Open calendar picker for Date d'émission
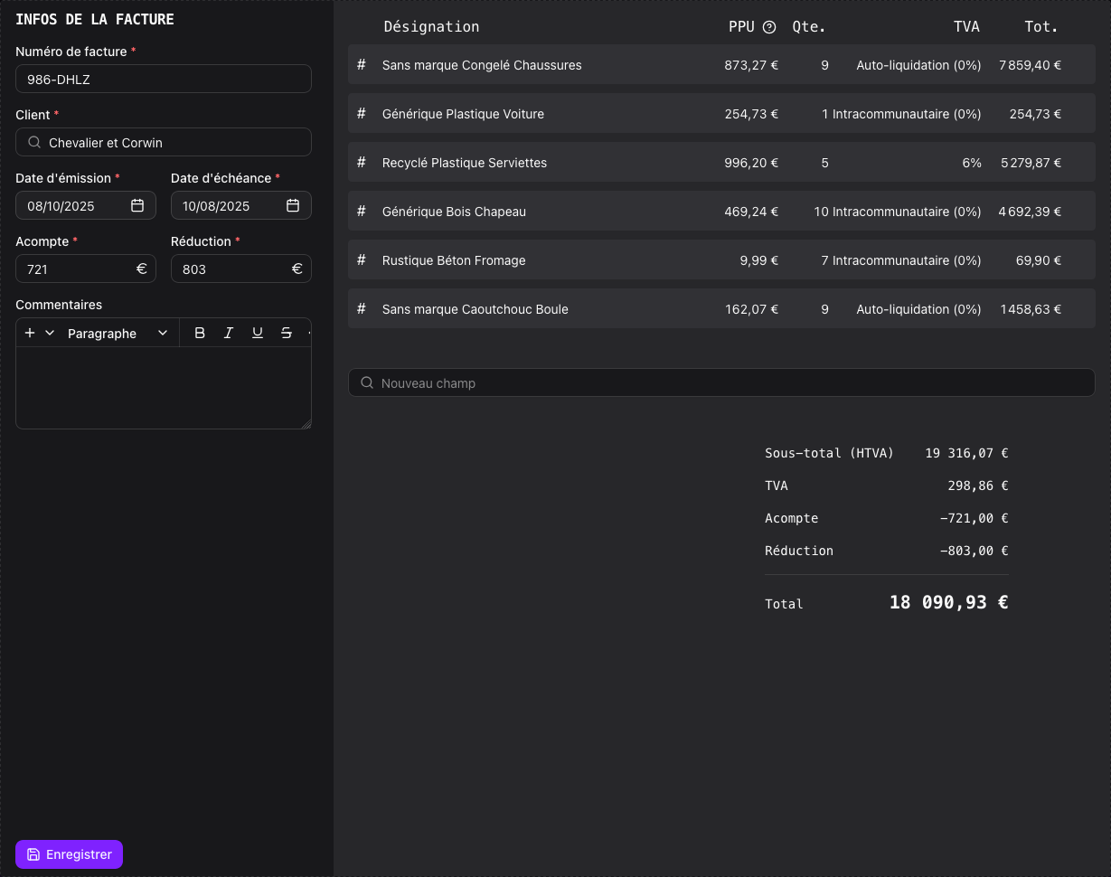 [137, 205]
